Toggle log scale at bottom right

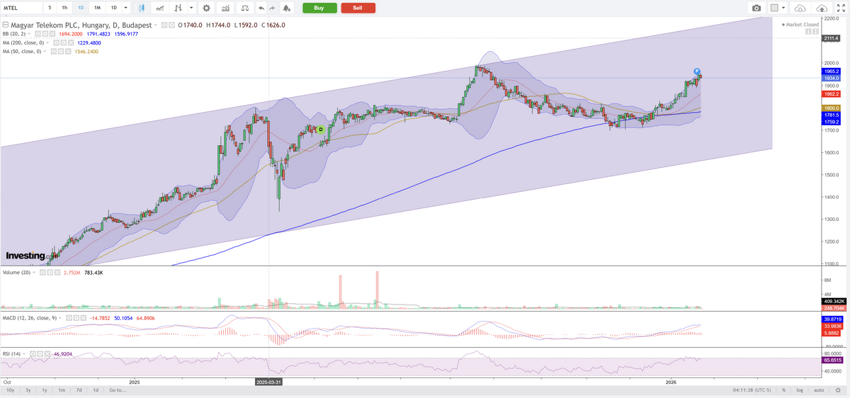pos(800,390)
